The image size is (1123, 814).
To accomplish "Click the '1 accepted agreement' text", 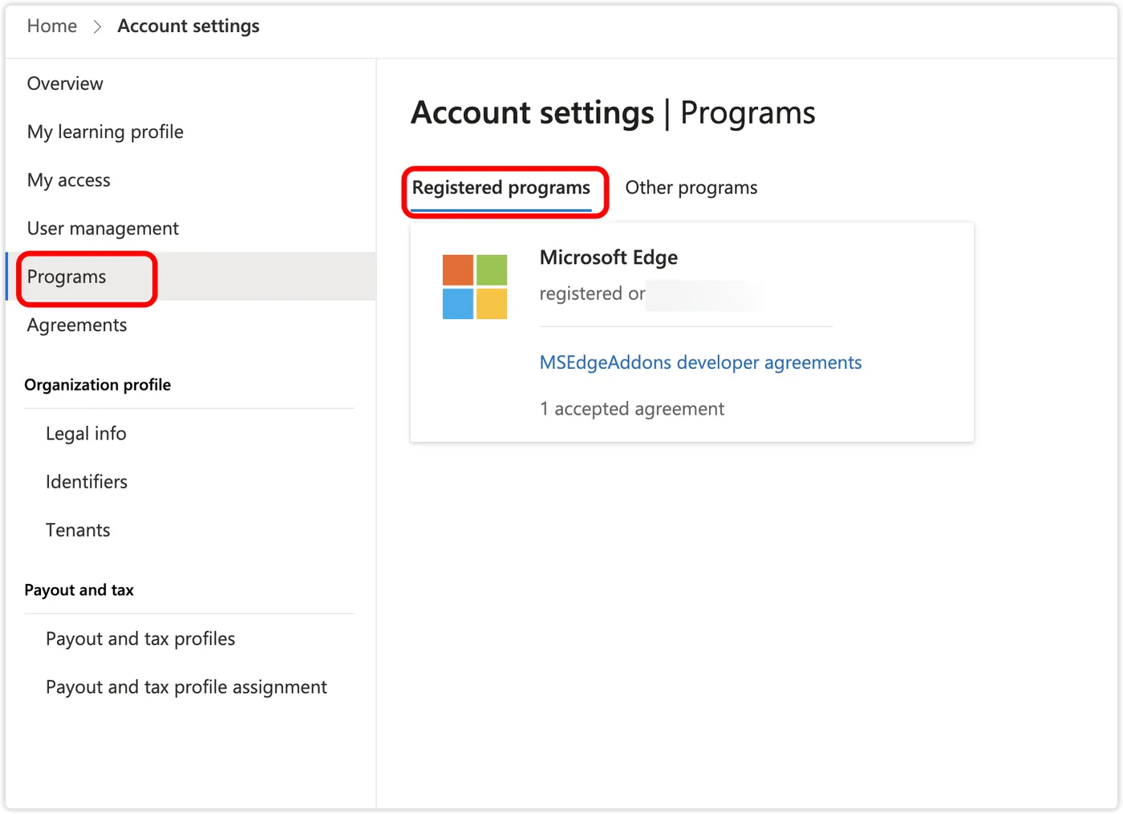I will pos(632,409).
